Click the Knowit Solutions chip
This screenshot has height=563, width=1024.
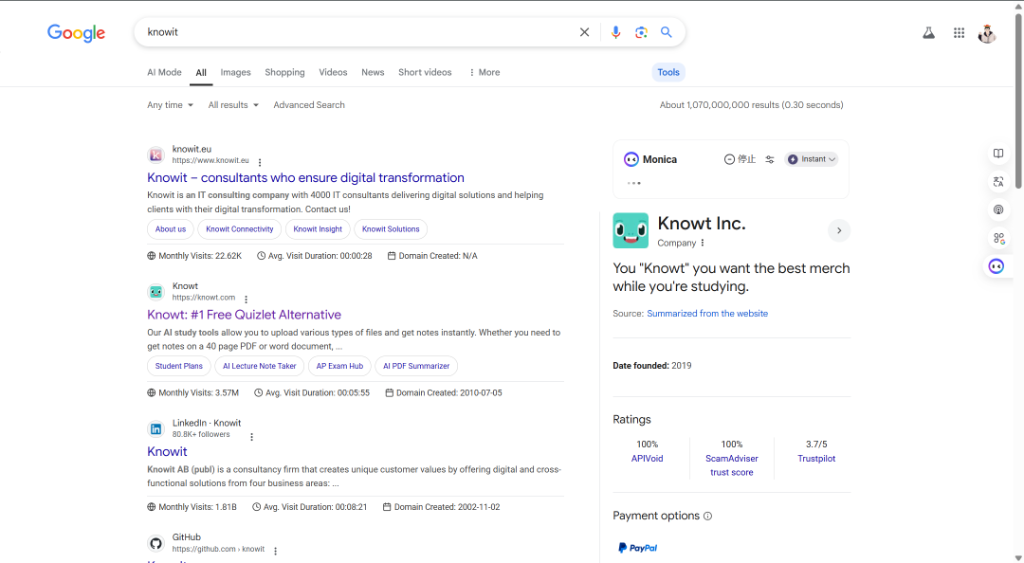coord(391,229)
